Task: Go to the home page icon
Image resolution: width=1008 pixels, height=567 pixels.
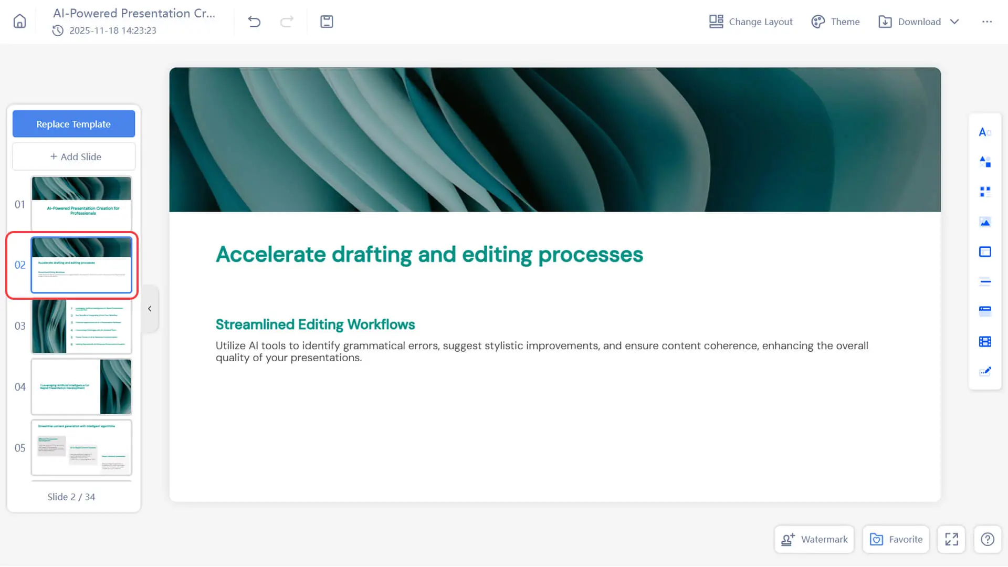Action: coord(19,22)
